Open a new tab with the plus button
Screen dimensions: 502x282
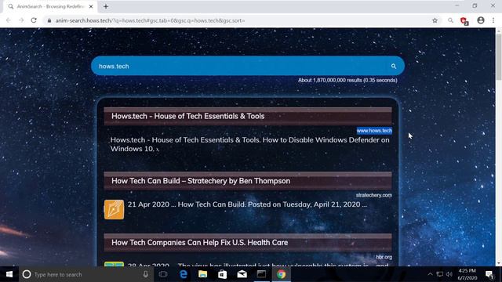click(x=106, y=6)
